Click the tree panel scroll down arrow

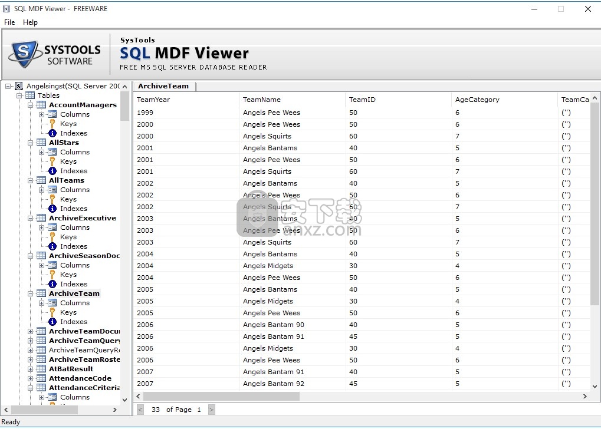pyautogui.click(x=124, y=400)
